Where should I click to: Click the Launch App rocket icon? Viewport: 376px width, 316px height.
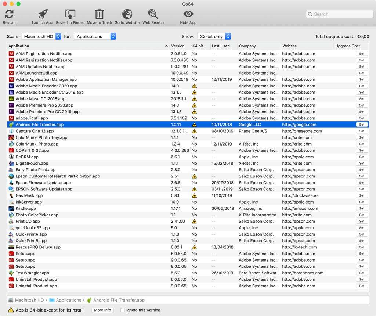(43, 14)
